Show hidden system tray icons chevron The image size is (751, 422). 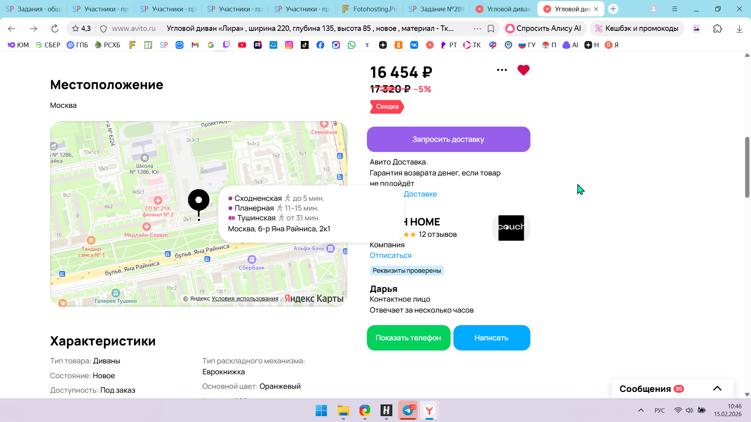click(641, 410)
